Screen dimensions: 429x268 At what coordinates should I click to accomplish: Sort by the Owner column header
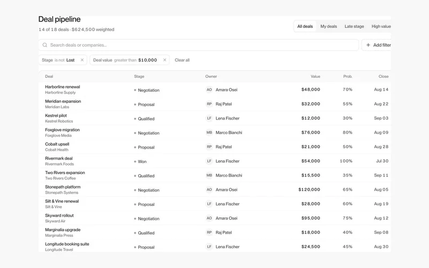[211, 76]
